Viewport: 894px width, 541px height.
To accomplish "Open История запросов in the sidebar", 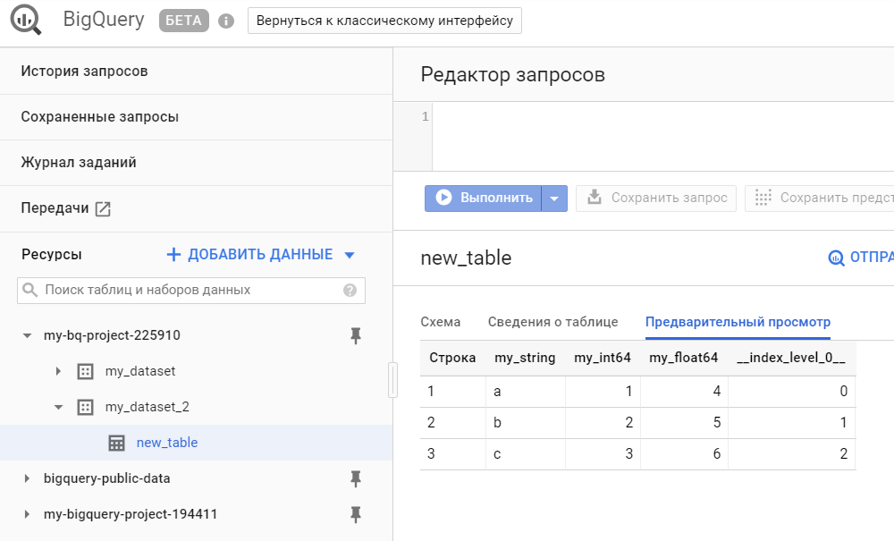I will (84, 71).
